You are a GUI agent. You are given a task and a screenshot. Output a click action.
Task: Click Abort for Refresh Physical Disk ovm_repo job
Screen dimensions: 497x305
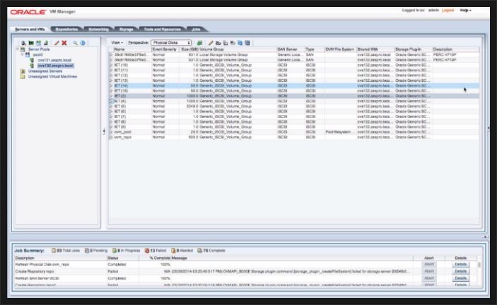point(429,265)
